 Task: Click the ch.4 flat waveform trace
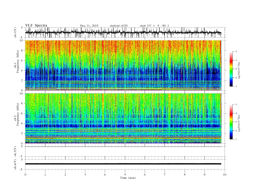[123, 164]
